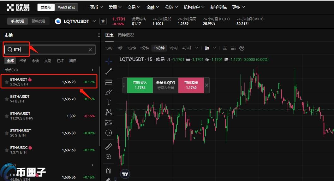Click the search magnifier icon
Image resolution: width=334 pixels, height=181 pixels.
[x=10, y=50]
